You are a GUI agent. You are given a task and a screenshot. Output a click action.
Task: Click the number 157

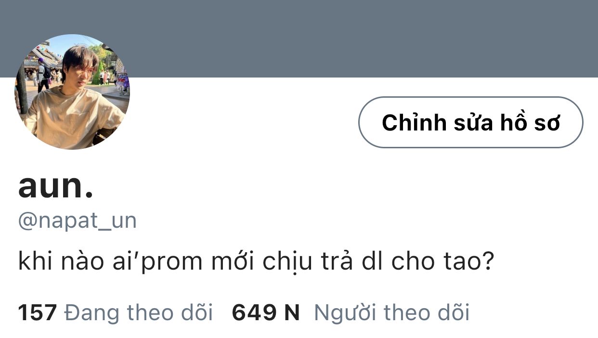[38, 313]
